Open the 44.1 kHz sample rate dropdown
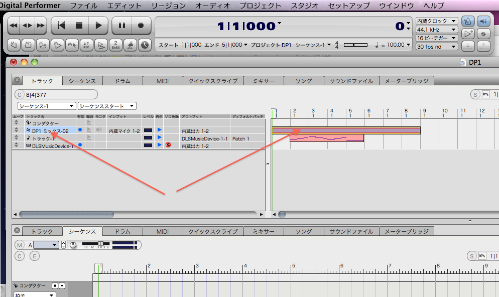499x297 pixels. click(437, 30)
